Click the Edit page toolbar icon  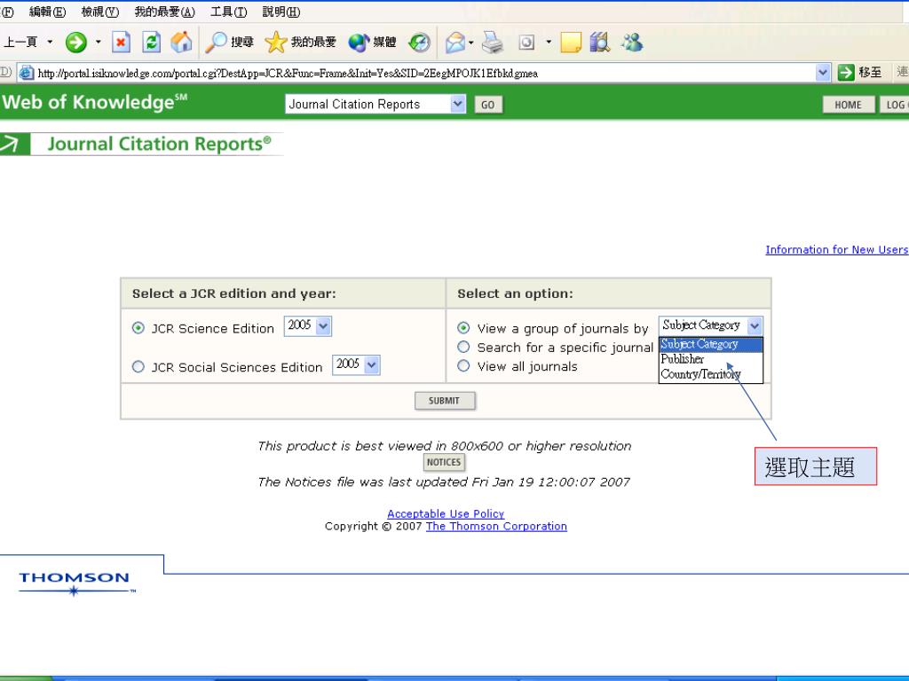[526, 43]
